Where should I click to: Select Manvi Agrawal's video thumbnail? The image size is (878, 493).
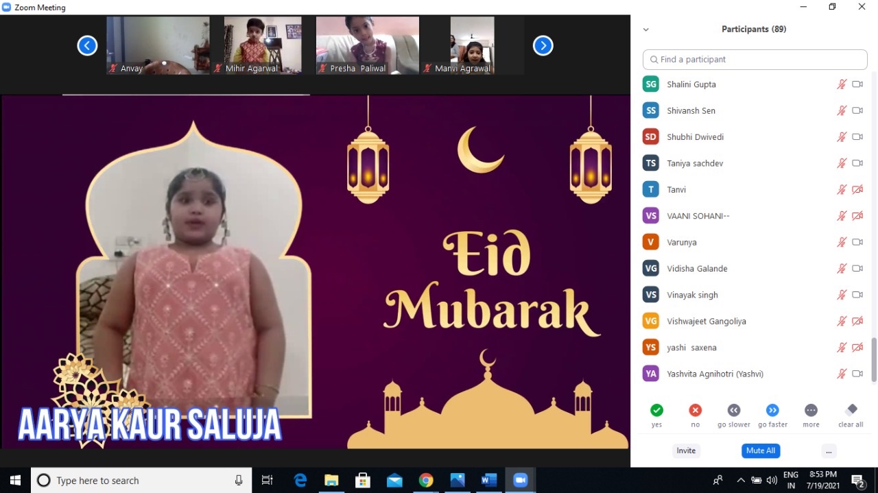coord(472,45)
